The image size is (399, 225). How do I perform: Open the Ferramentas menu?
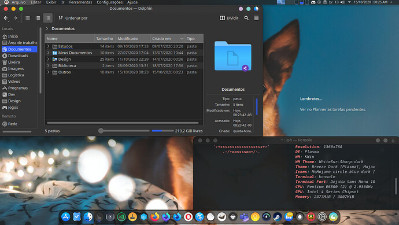click(80, 2)
